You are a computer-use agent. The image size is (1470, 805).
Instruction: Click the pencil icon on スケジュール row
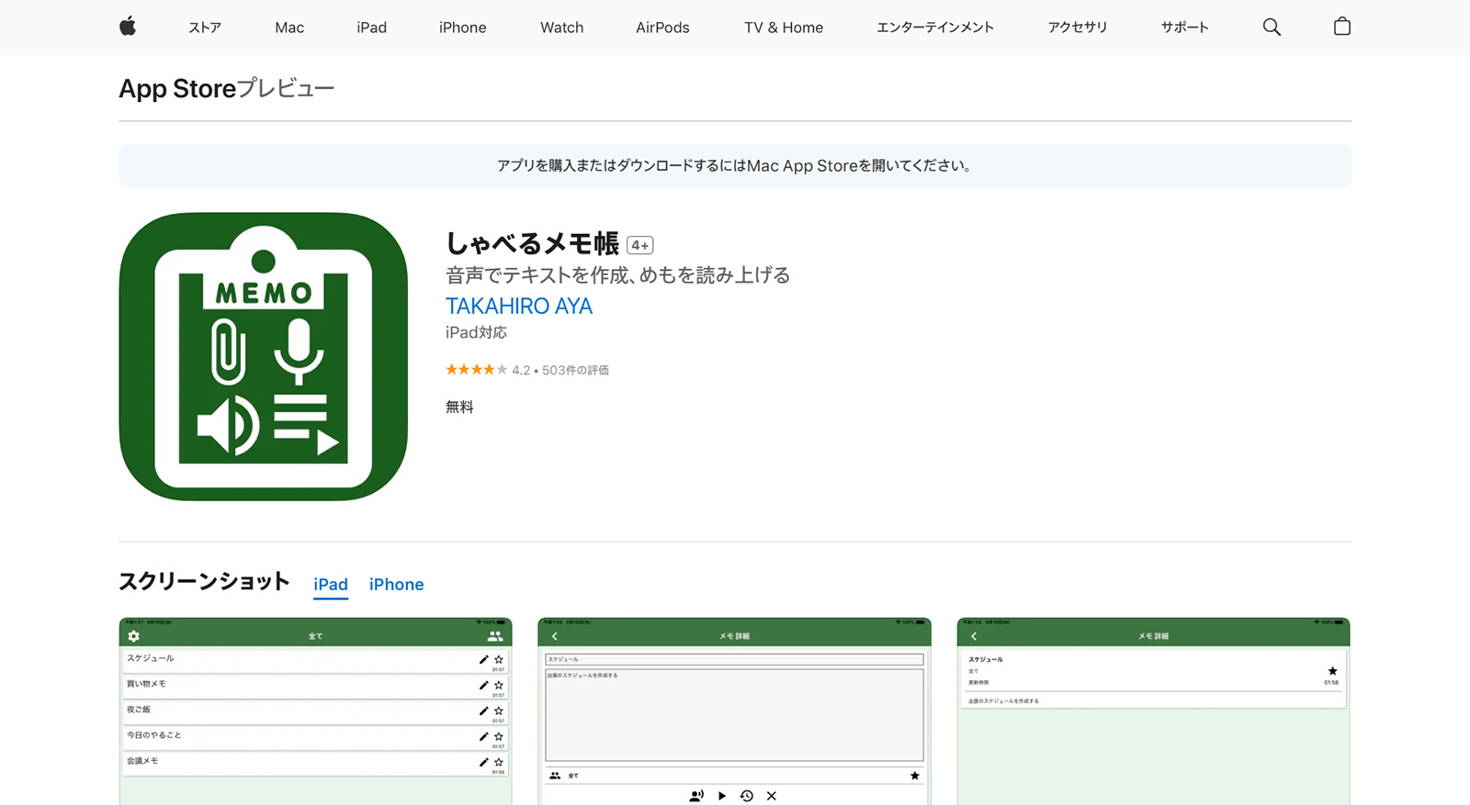(484, 659)
